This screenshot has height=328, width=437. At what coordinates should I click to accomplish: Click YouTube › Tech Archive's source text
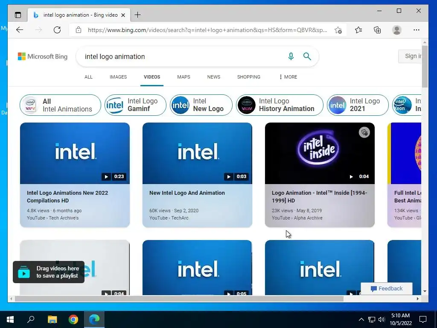click(52, 218)
